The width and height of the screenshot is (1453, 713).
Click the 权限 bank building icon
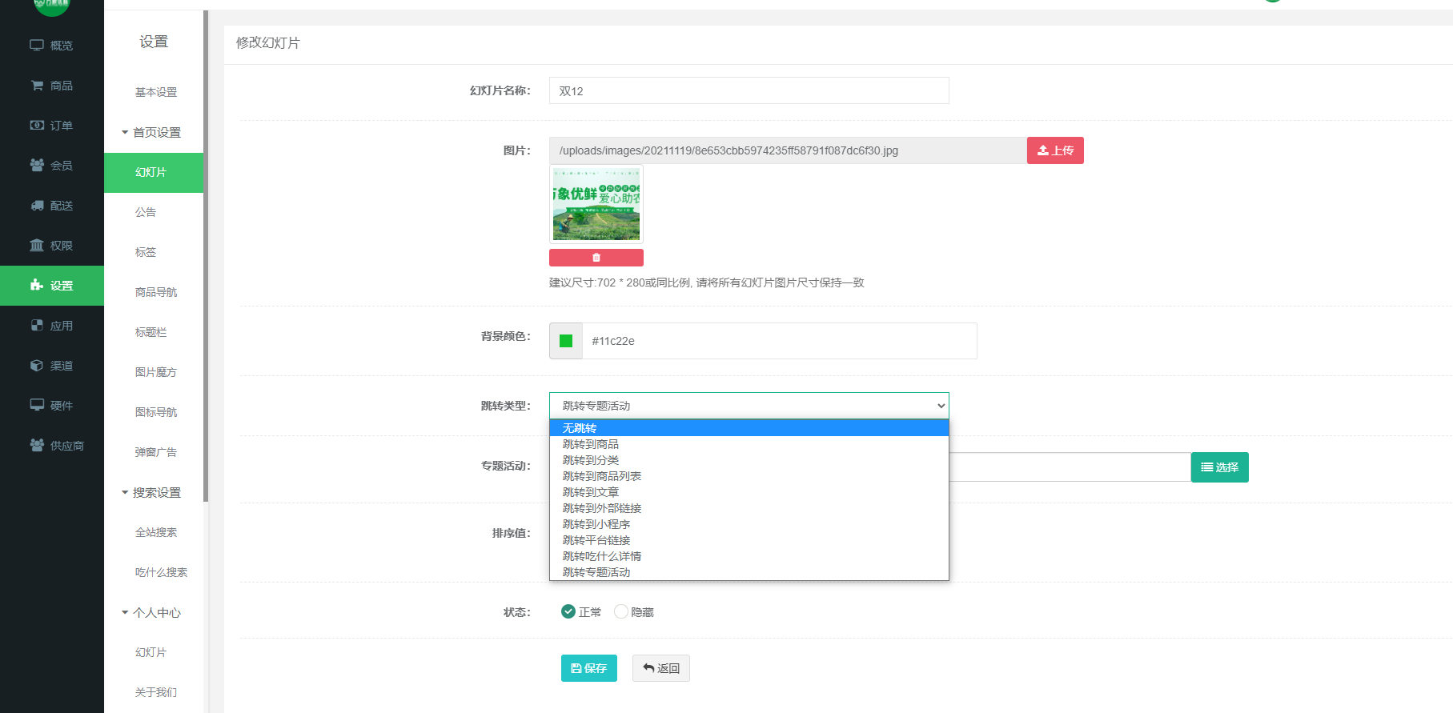[x=37, y=246]
